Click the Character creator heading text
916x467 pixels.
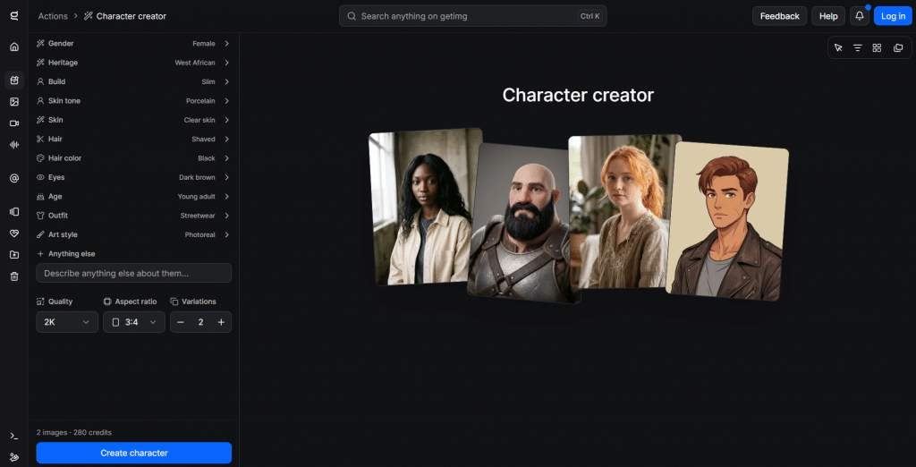coord(578,95)
